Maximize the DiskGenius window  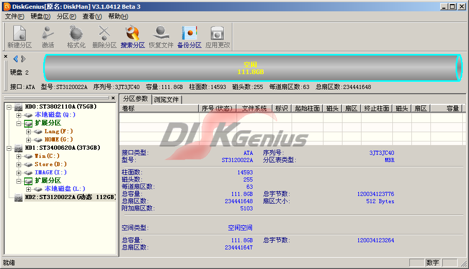click(x=453, y=7)
